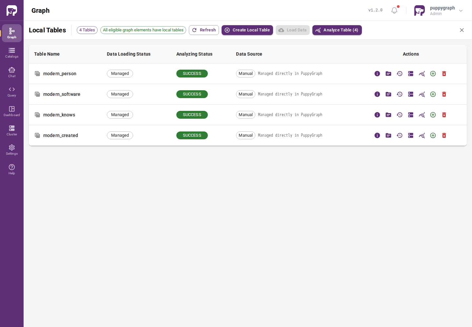Open folder icon in modern_person row
The width and height of the screenshot is (472, 327).
pos(388,74)
